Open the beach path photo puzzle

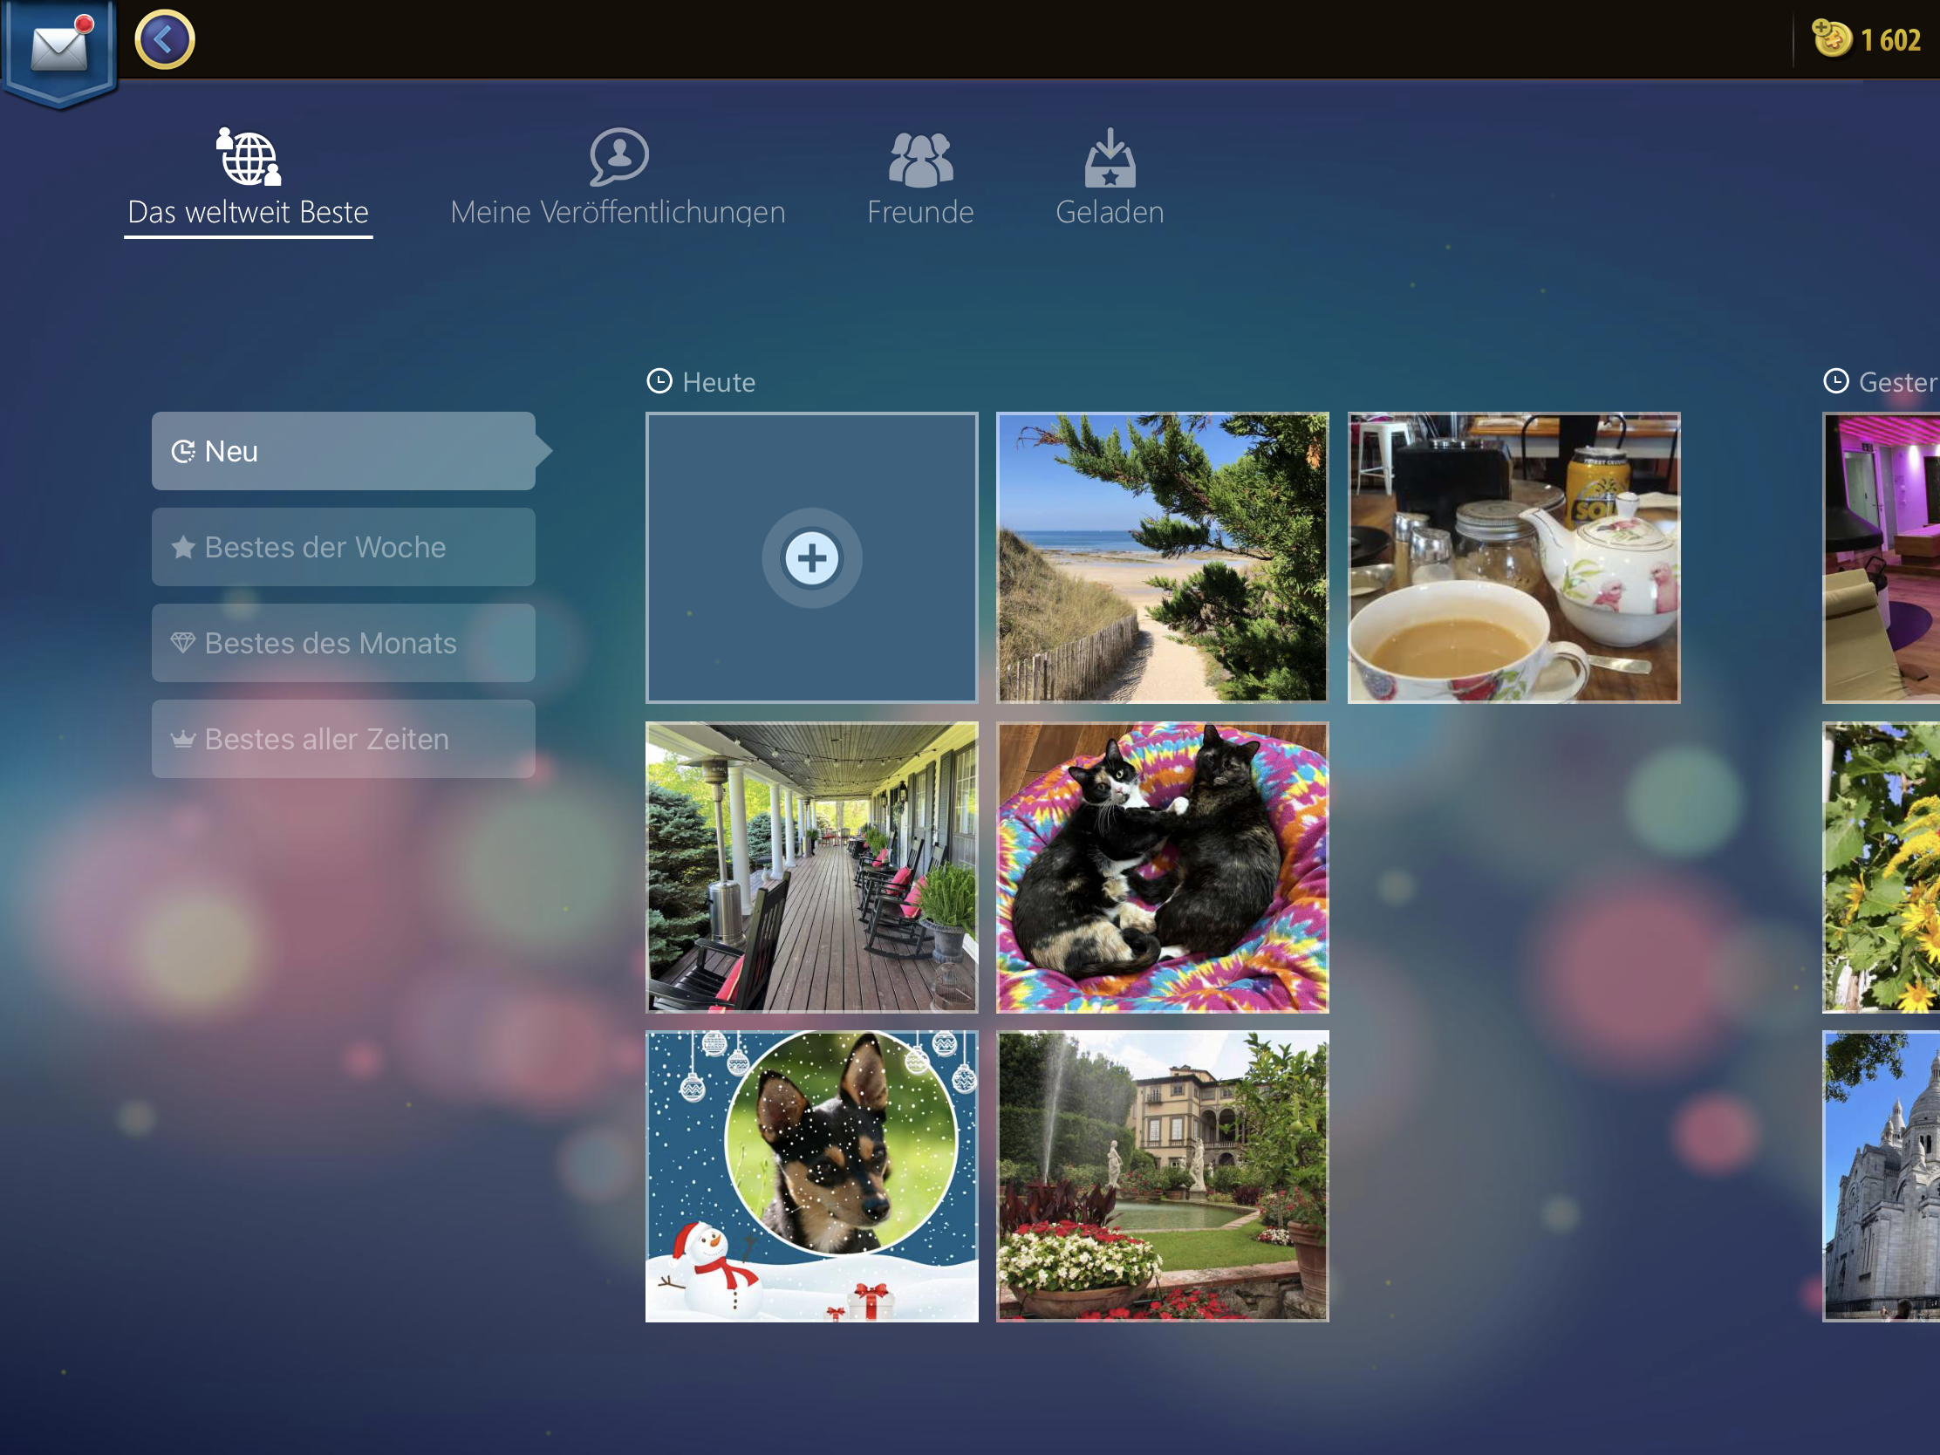[x=1162, y=557]
